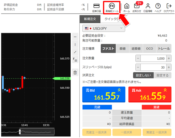Image resolution: width=175 pixels, height=138 pixels.
Task: Open お知らせ mail notifications
Action: point(137,8)
